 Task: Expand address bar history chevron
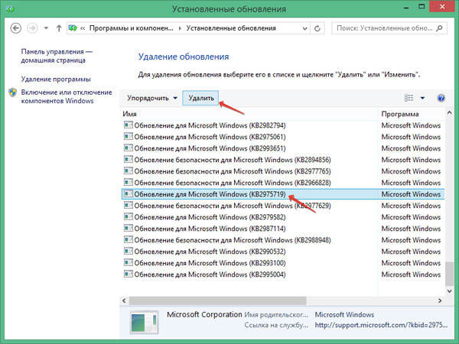coord(304,28)
